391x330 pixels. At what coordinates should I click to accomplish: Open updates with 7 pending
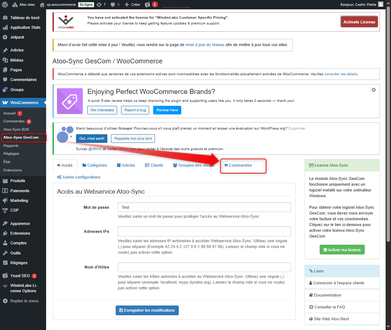pos(101,4)
